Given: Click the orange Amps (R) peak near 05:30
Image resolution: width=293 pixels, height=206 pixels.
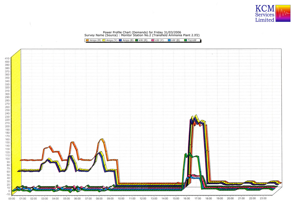Looking at the screenshot, I should point(72,143).
